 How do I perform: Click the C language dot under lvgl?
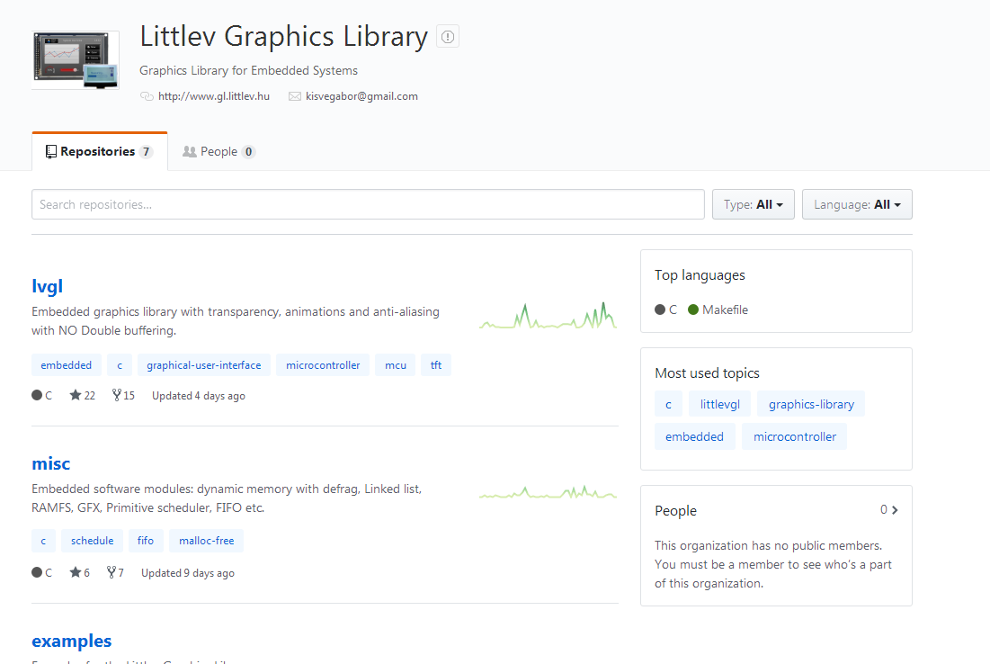click(x=37, y=396)
